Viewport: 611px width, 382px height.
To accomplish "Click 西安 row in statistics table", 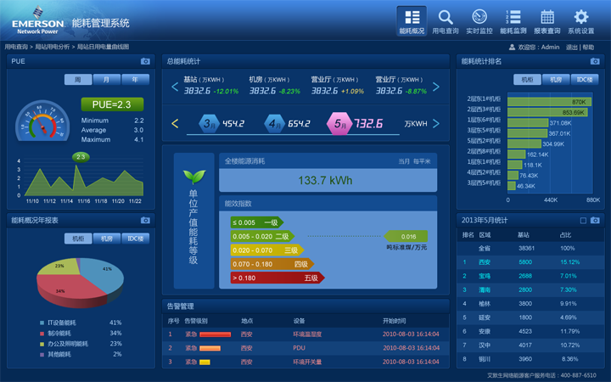I will pyautogui.click(x=530, y=262).
